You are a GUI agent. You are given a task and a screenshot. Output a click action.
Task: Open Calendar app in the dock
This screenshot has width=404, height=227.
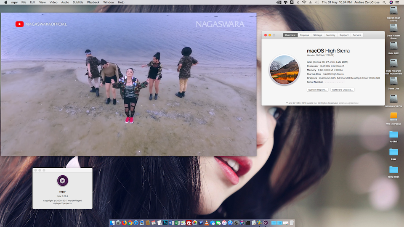point(154,223)
